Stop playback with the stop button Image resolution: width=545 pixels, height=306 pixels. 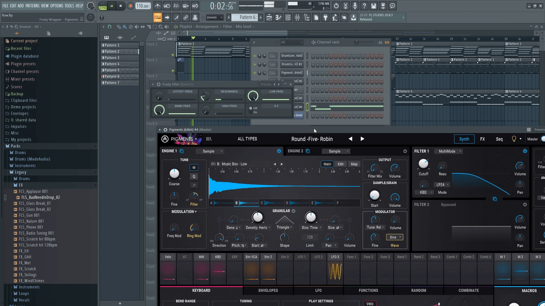(x=121, y=6)
